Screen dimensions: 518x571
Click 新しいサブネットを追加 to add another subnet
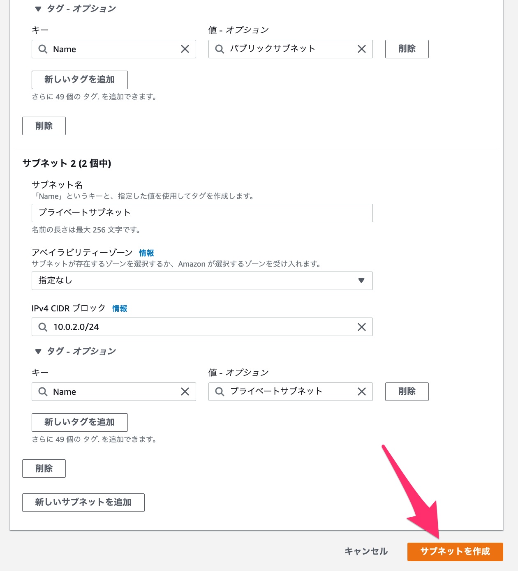click(83, 502)
